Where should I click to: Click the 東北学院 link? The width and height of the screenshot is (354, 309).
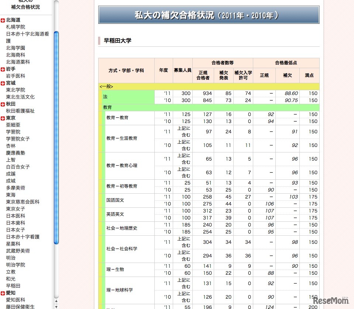click(x=16, y=90)
